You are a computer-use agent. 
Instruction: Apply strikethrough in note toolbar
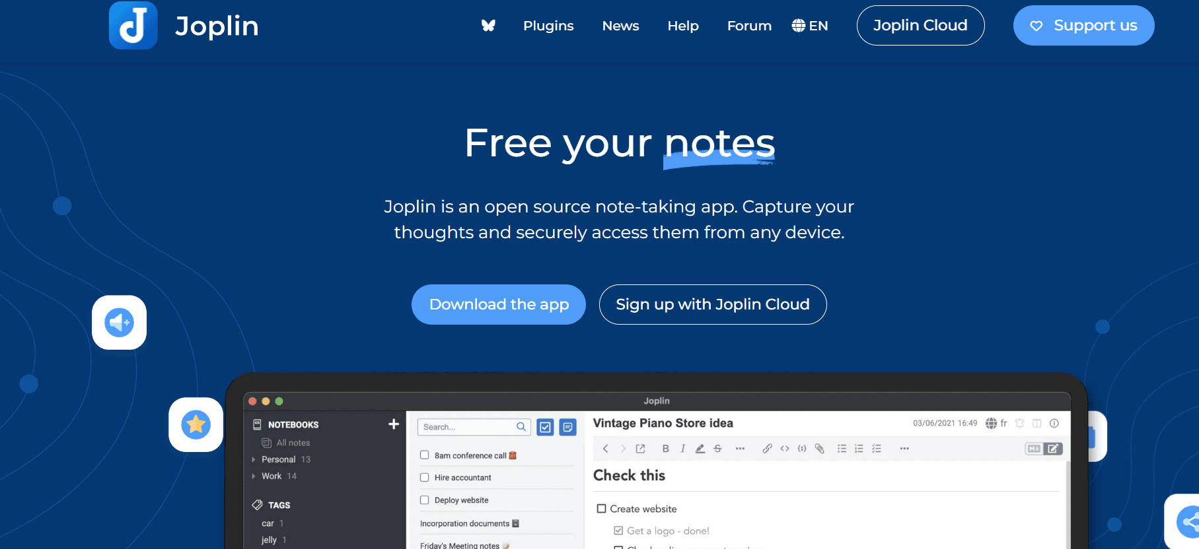pos(717,449)
